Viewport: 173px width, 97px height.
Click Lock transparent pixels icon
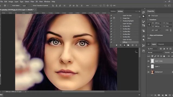pyautogui.click(x=152, y=56)
